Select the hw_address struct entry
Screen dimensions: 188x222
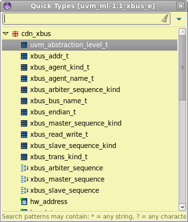coord(49,202)
